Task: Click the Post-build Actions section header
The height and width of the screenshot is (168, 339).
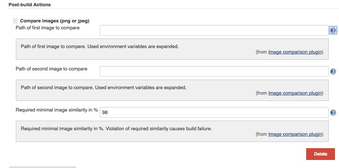Action: [29, 4]
